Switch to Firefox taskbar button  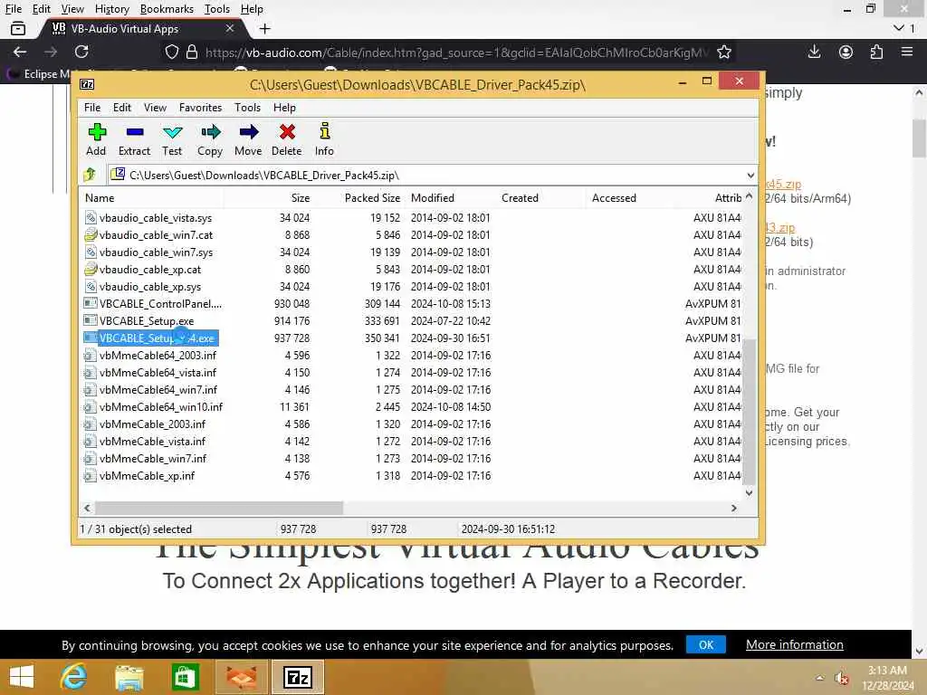coord(241,677)
